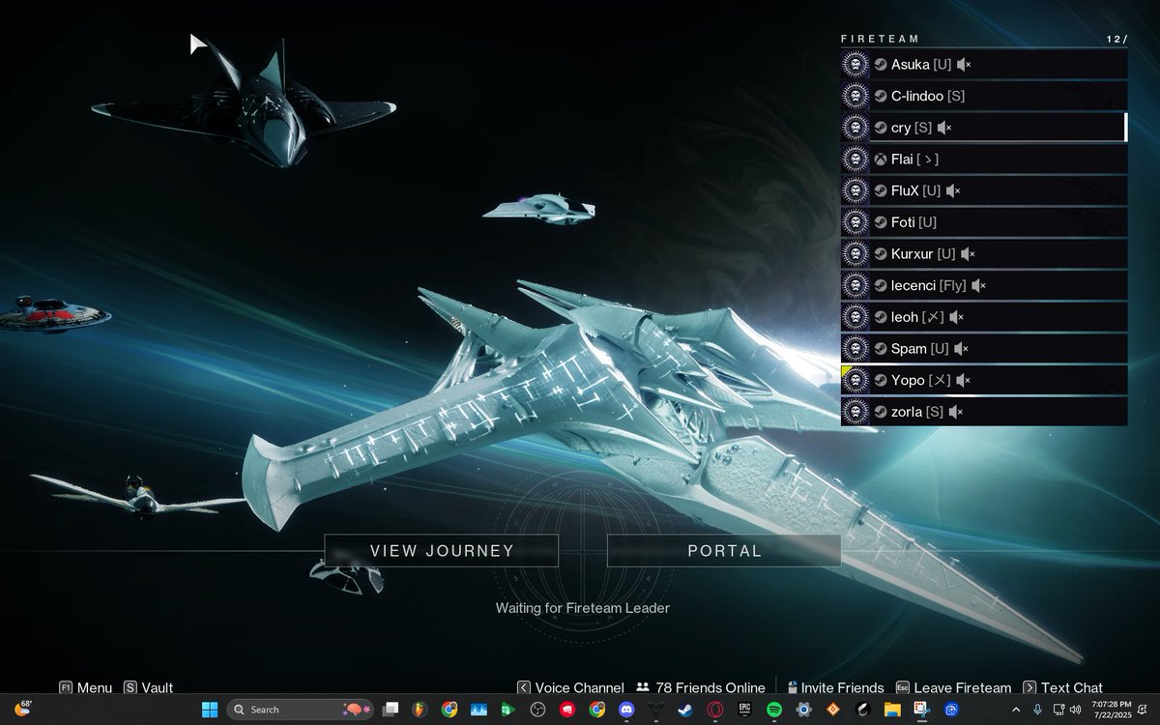Select player name Asuka [U]
Screen dimensions: 1160x725
(921, 64)
